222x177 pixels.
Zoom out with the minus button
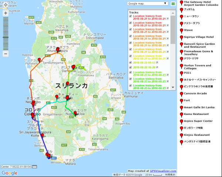[6, 54]
